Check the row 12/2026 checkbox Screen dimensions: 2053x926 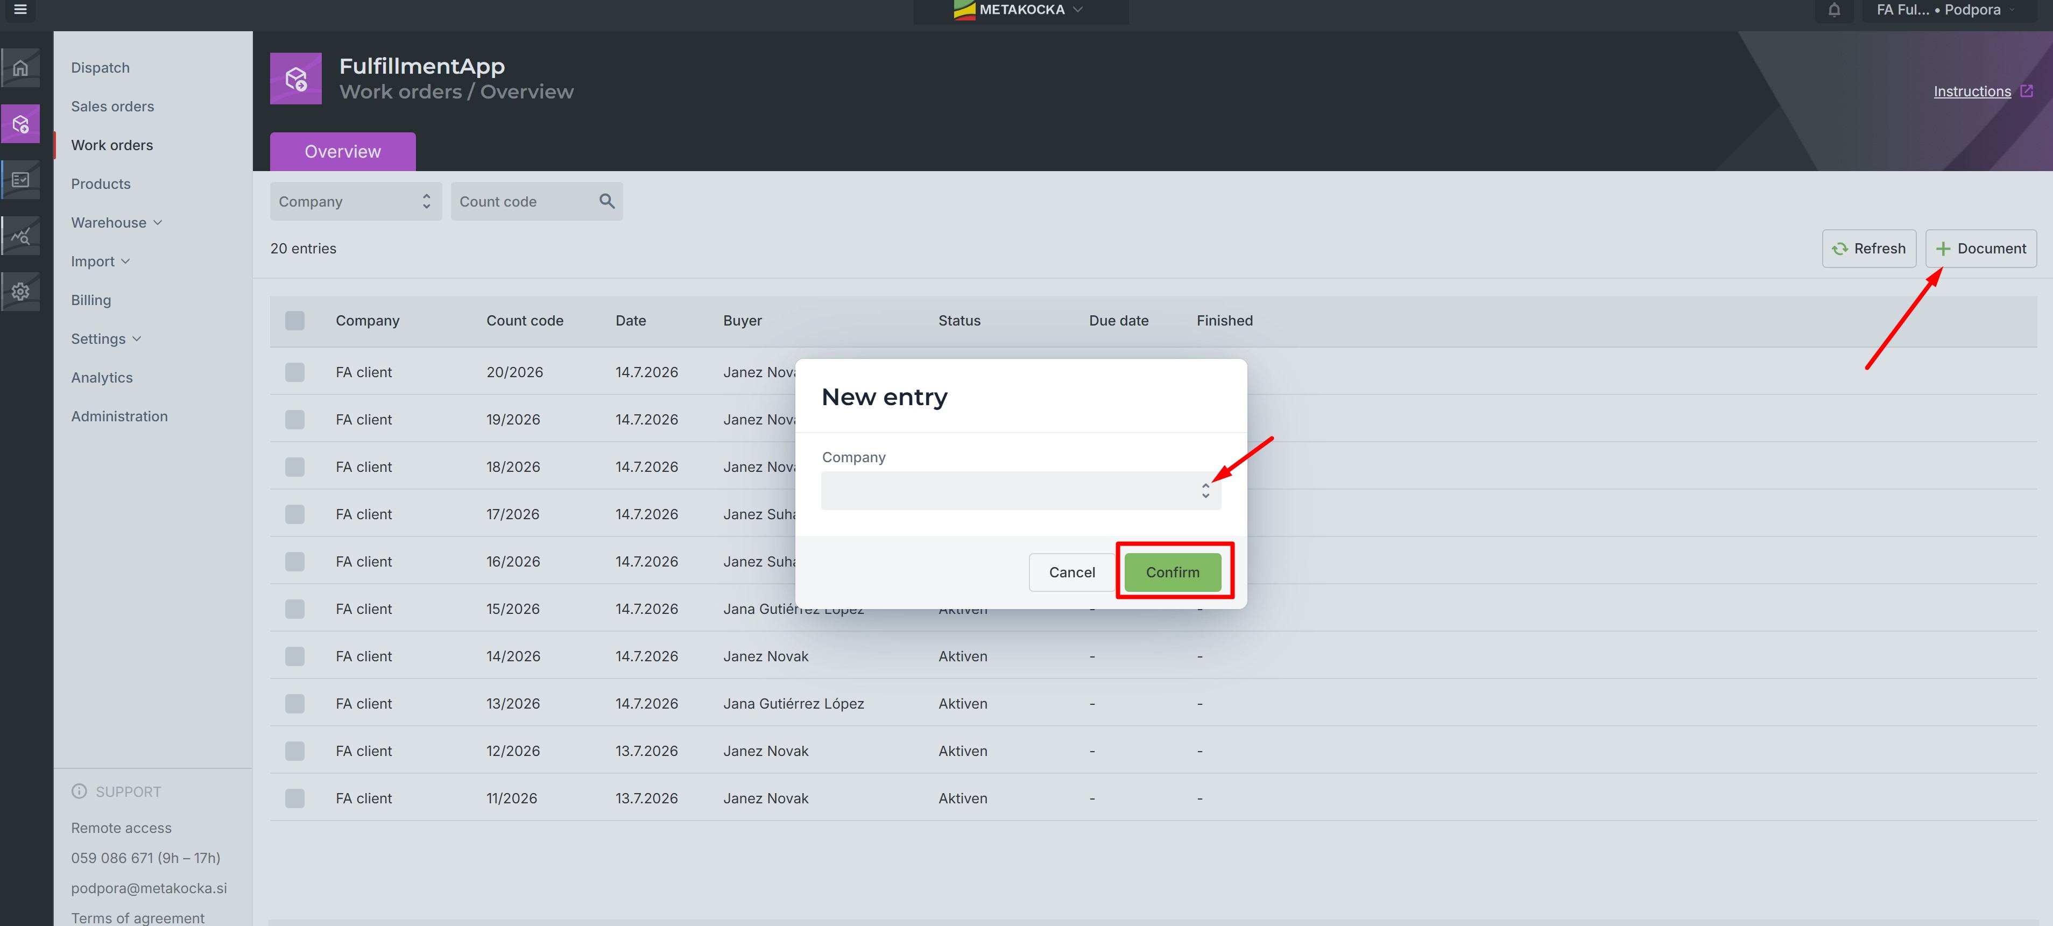295,751
